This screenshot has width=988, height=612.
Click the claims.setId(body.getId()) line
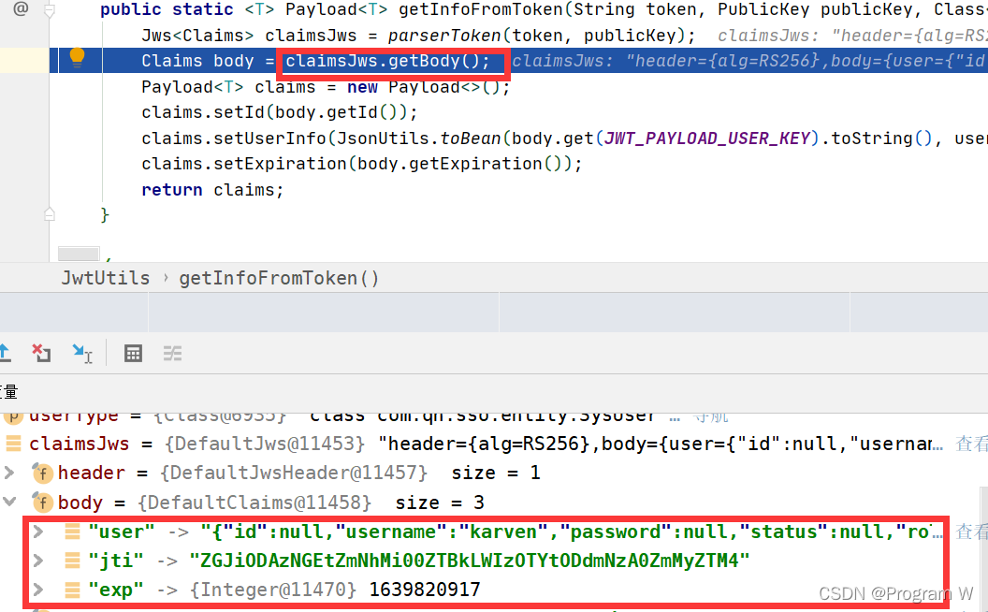coord(279,112)
